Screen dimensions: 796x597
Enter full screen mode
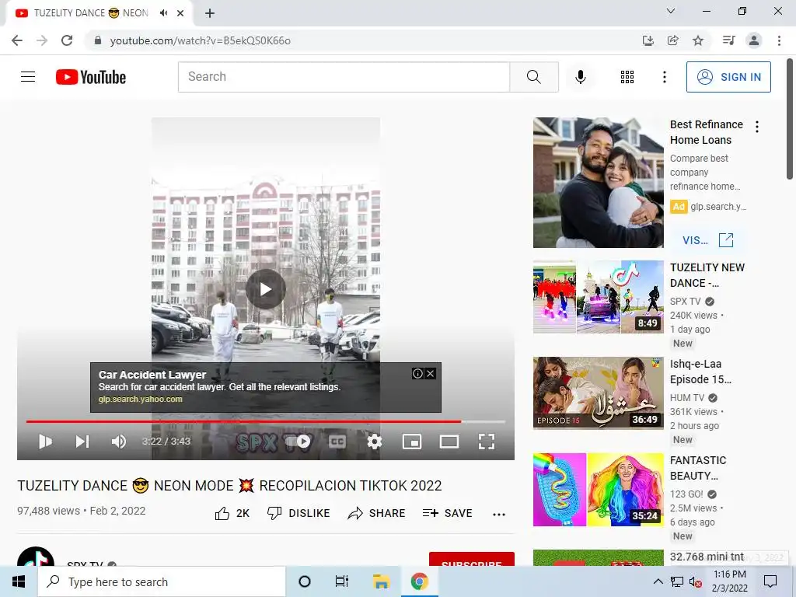click(487, 442)
